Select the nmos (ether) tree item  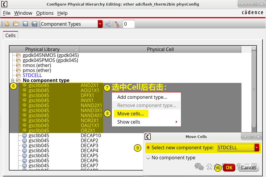point(37,65)
